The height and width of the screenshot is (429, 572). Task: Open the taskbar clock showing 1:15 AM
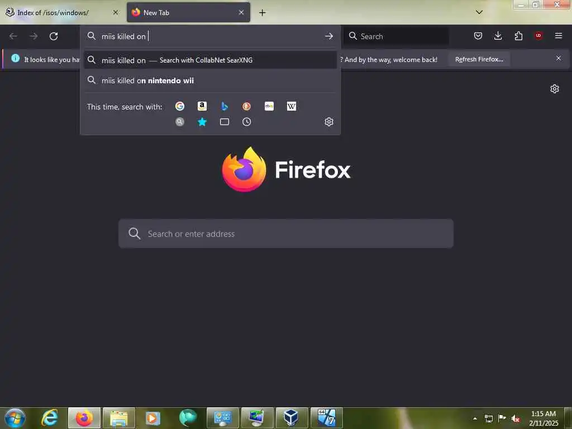point(544,418)
